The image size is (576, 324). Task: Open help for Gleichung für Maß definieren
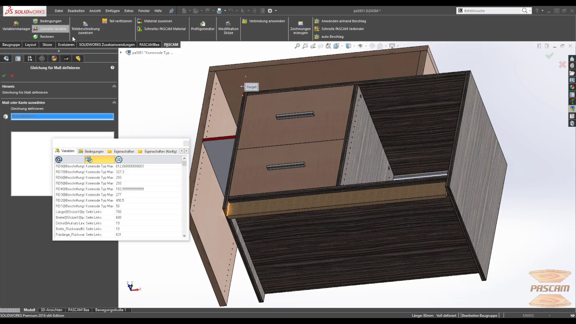(x=112, y=67)
